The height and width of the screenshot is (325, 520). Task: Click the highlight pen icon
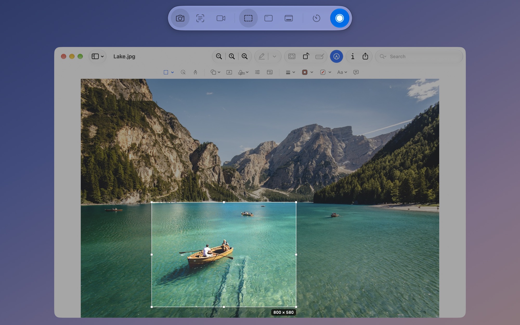pyautogui.click(x=262, y=56)
